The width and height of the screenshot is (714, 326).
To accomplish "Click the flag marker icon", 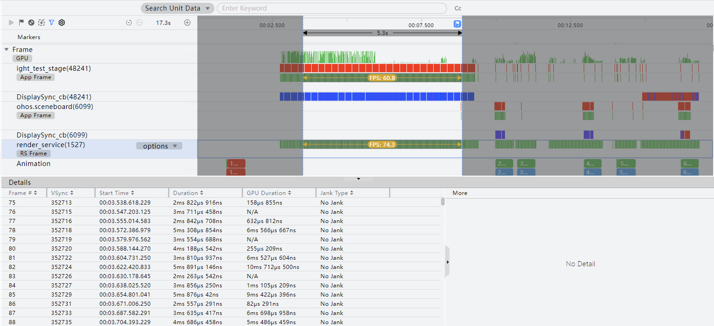I will 21,23.
